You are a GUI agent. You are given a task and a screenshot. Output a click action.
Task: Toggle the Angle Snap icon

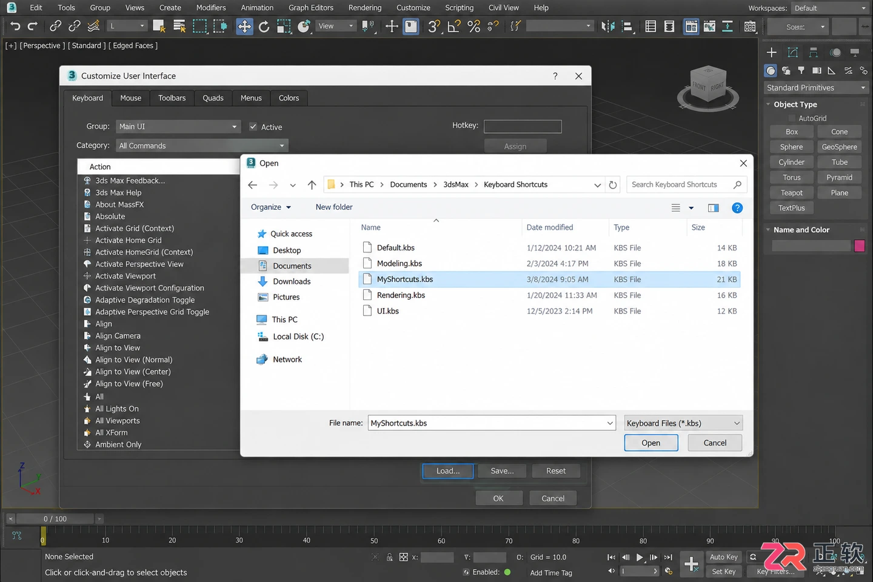(454, 26)
